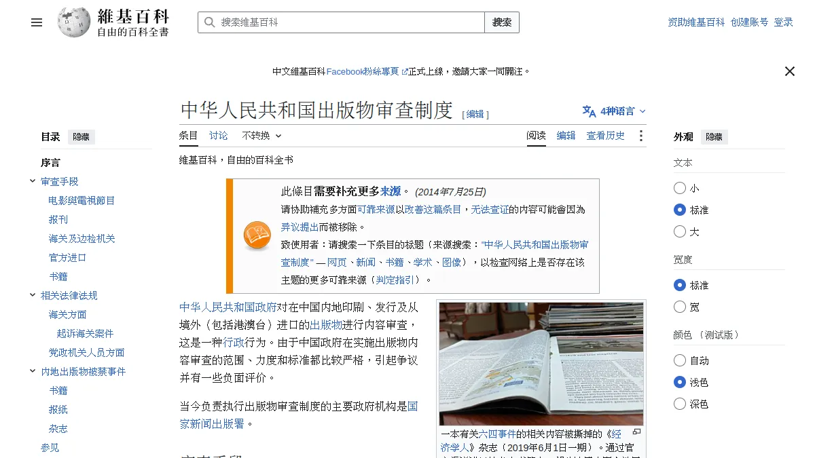
Task: Open the 可靠来源 link in notice
Action: coord(376,210)
